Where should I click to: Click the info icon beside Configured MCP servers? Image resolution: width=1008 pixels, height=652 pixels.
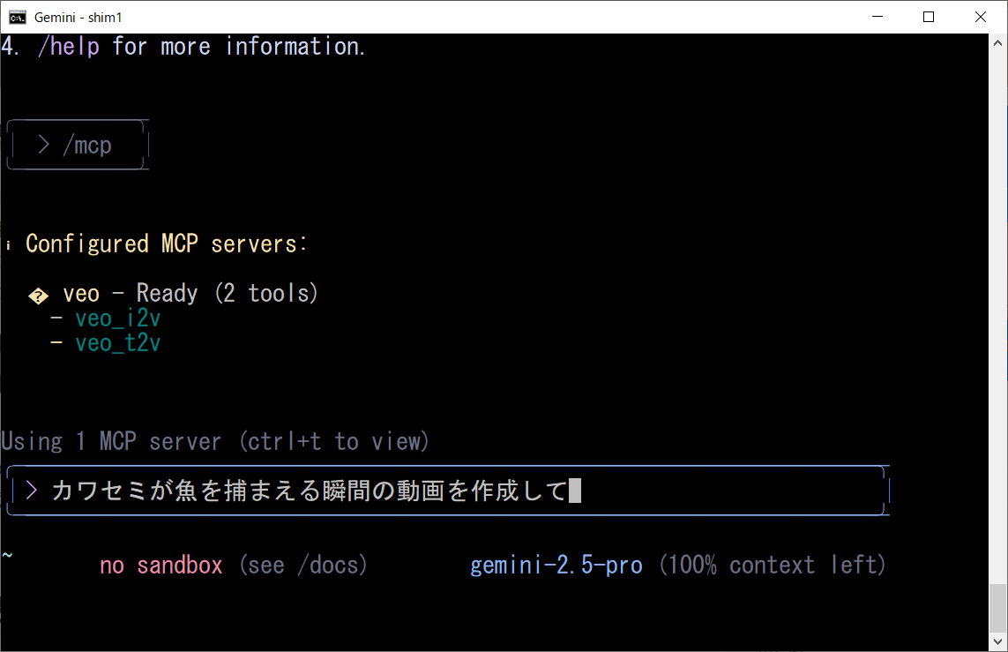[8, 244]
